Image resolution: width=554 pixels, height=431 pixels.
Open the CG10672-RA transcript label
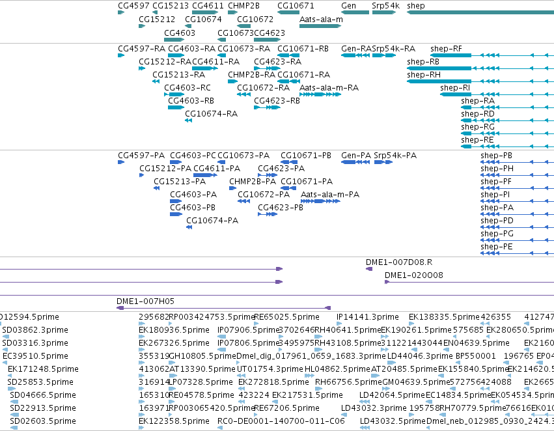(263, 88)
